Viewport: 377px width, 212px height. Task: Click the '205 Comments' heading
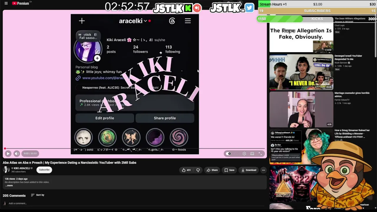[x=14, y=196]
